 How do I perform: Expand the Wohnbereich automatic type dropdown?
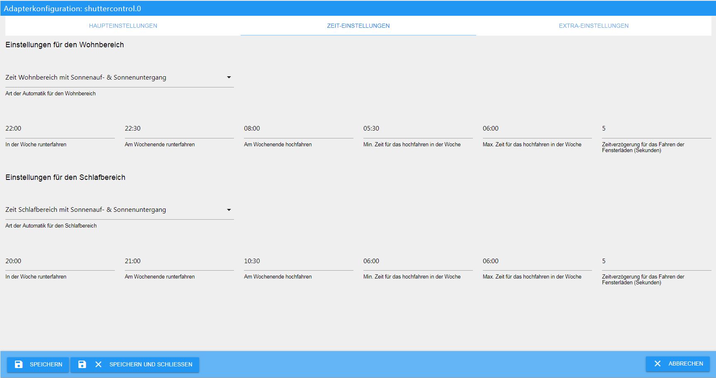point(119,78)
